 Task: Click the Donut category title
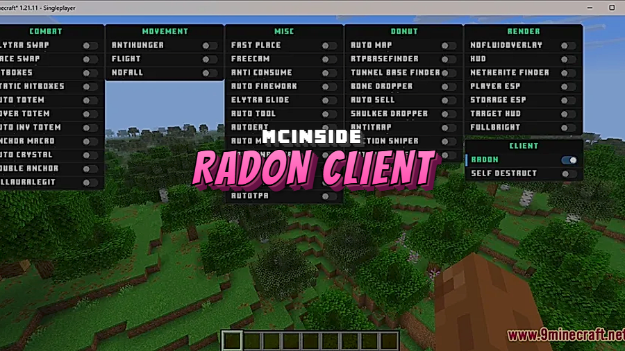tap(403, 31)
